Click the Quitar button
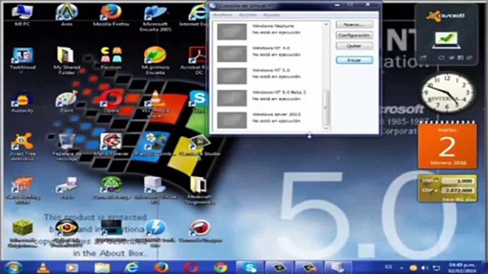Screen dimensions: 488x274 (354, 46)
